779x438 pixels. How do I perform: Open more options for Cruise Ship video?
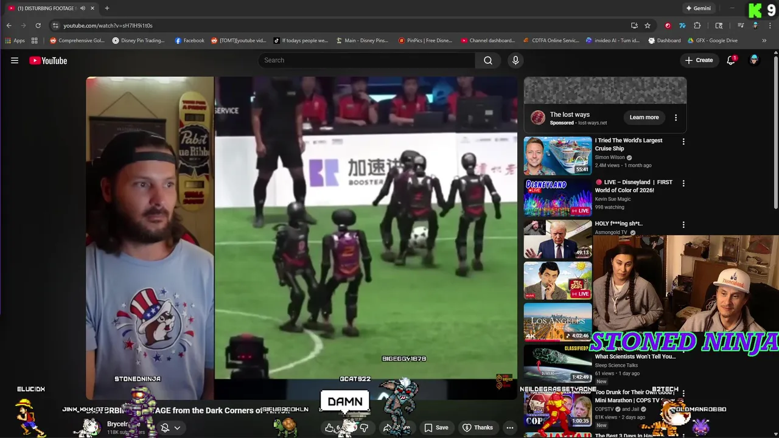(683, 141)
